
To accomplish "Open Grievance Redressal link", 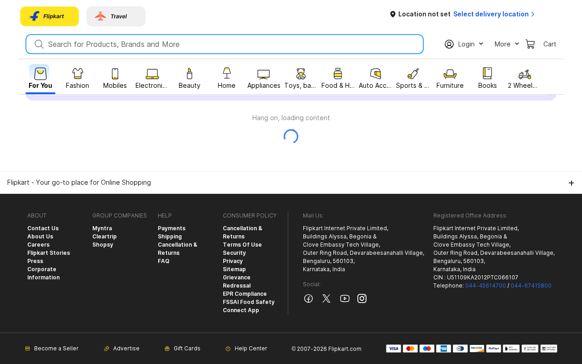I will click(237, 282).
